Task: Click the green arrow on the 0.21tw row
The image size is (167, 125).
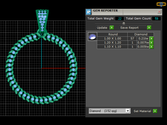Action: pos(152,39)
